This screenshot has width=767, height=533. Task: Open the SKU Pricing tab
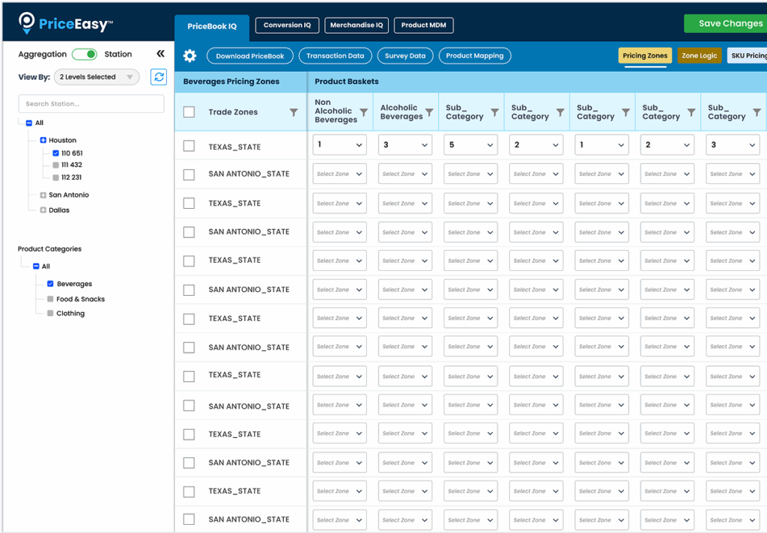point(748,55)
